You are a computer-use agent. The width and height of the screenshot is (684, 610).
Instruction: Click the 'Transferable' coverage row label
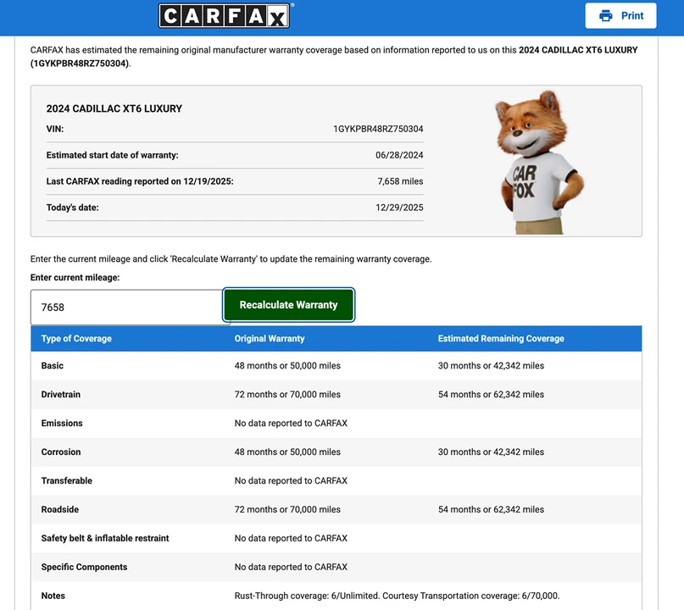[x=67, y=481]
